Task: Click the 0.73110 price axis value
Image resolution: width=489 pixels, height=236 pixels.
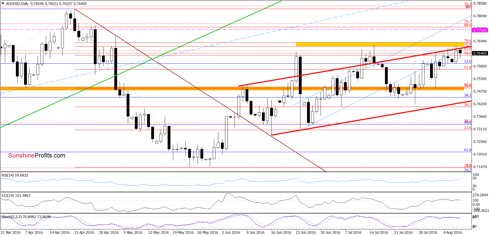Action: [480, 129]
